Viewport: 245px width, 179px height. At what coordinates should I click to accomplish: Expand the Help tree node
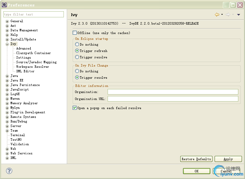click(7, 35)
